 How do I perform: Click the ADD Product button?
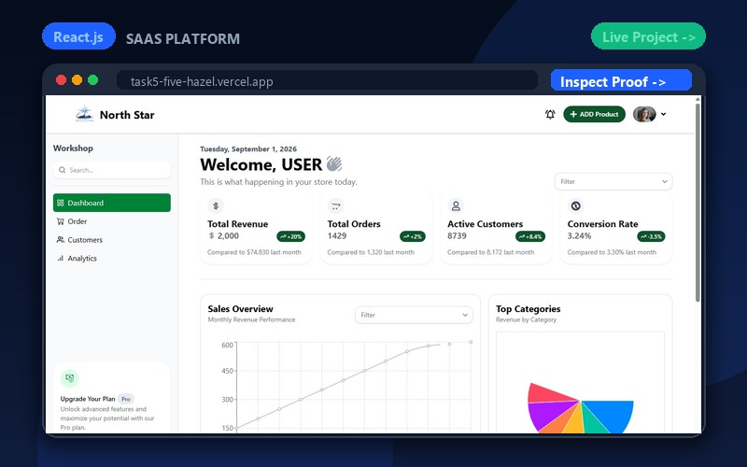pyautogui.click(x=594, y=114)
